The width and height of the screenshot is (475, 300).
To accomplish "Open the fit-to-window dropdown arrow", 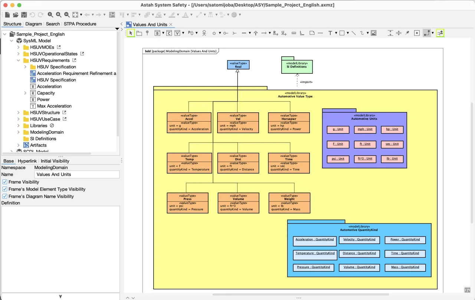I will [x=81, y=15].
